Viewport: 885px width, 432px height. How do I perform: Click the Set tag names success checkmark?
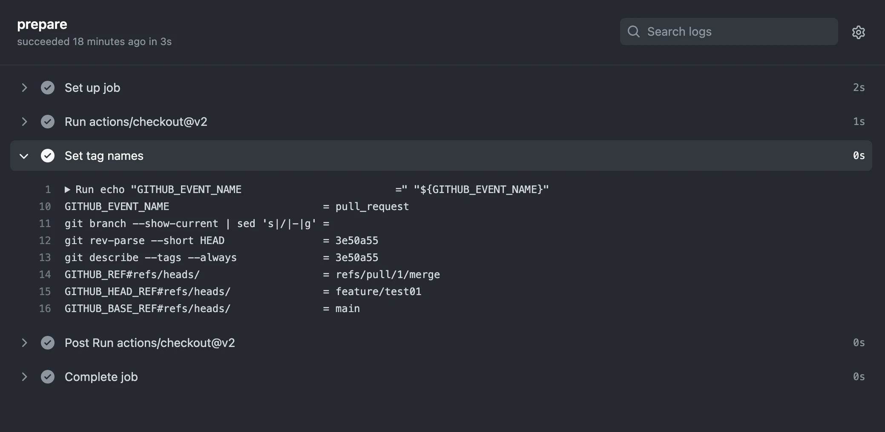pos(48,156)
